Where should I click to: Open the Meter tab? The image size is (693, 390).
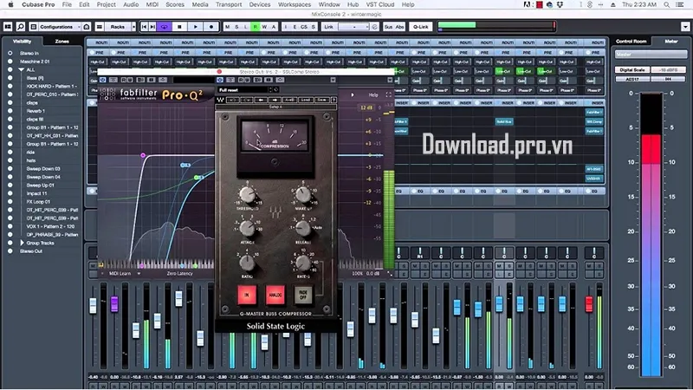pos(670,41)
